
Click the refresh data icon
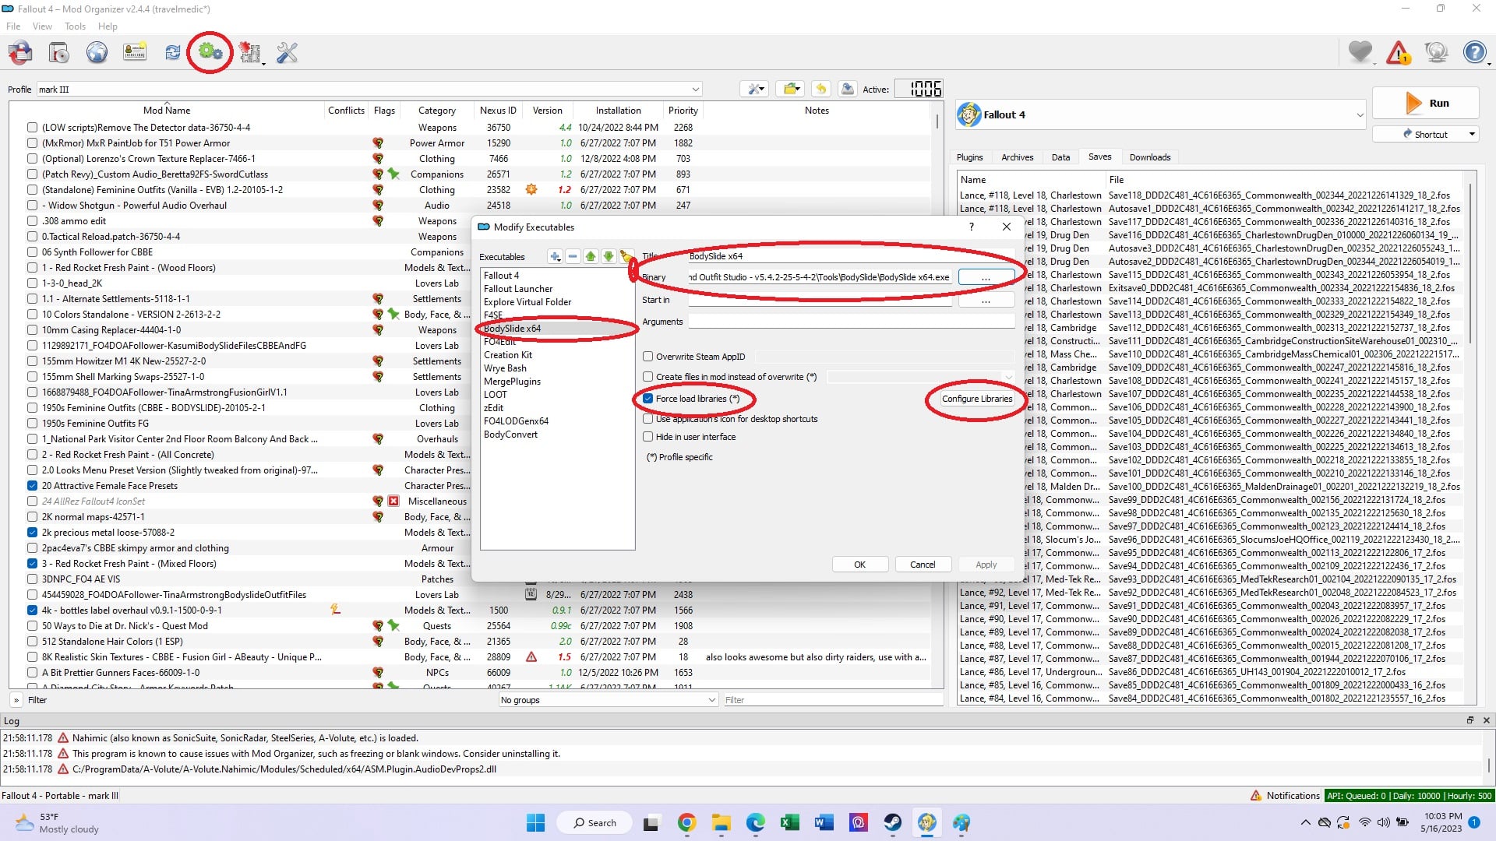(x=172, y=52)
